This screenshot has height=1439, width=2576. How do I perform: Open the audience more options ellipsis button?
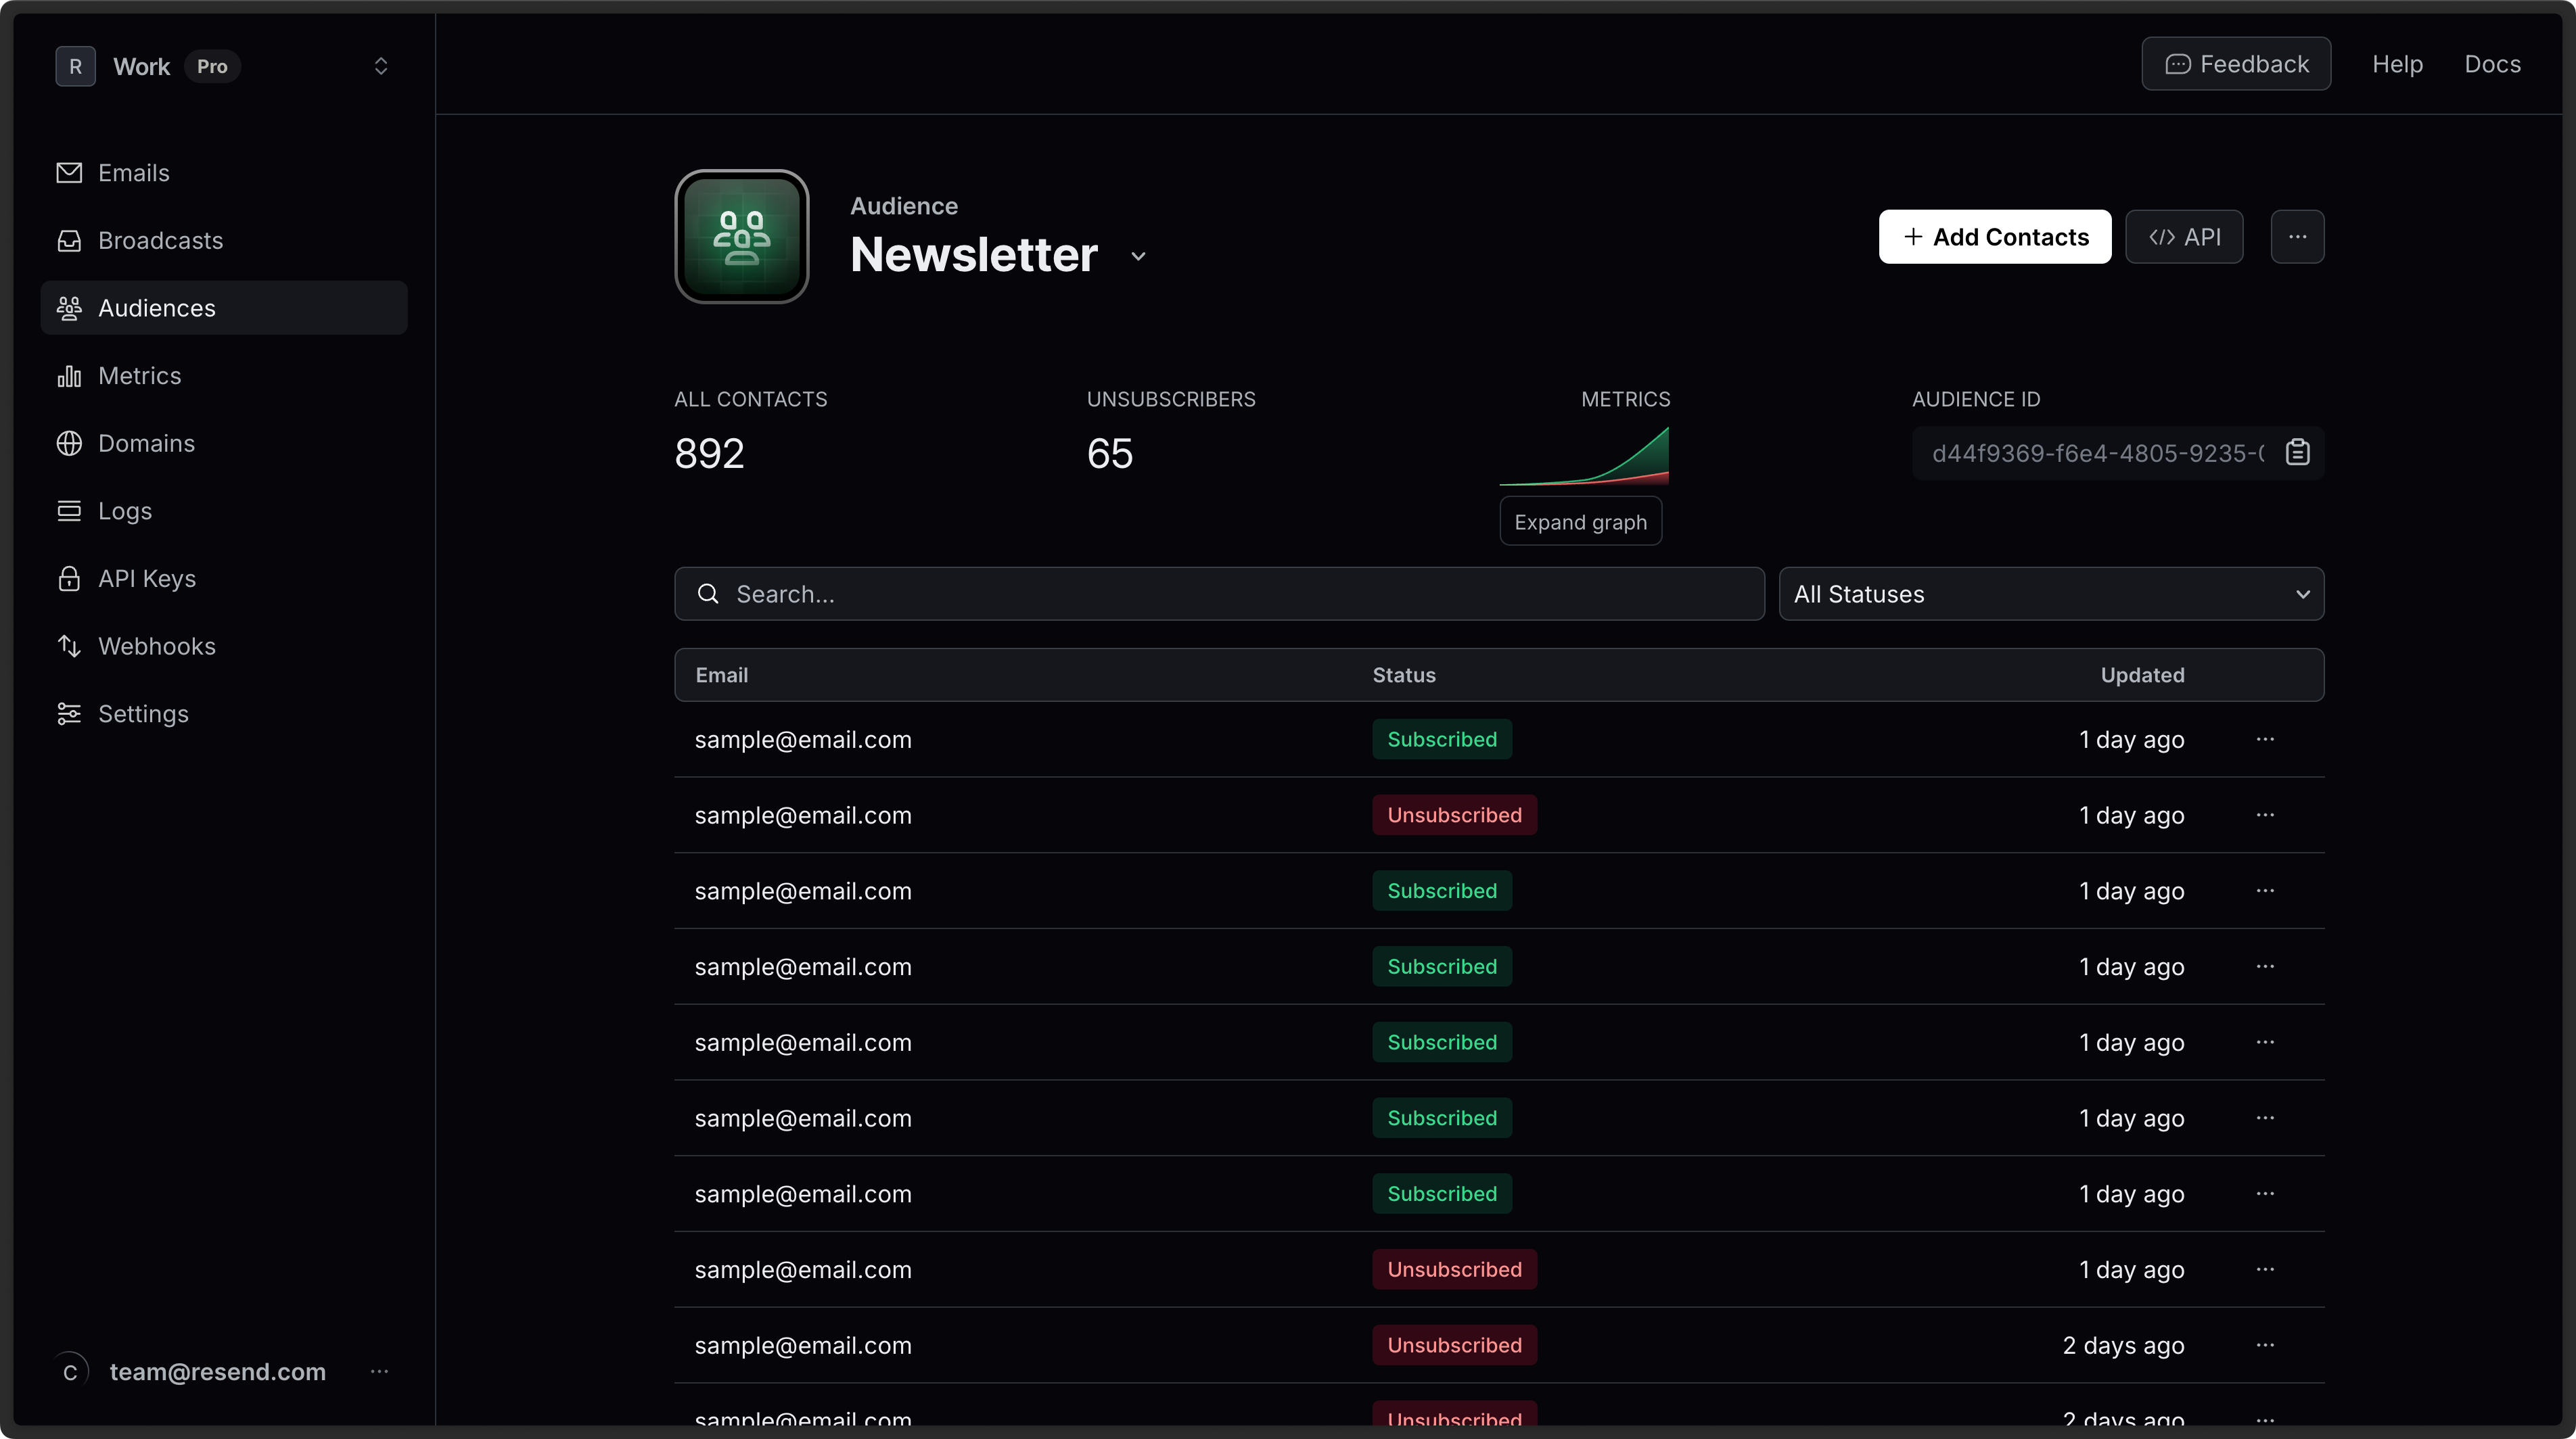pos(2297,237)
